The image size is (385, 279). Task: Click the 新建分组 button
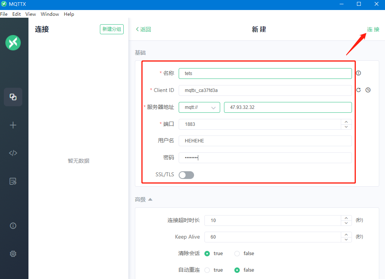click(112, 29)
